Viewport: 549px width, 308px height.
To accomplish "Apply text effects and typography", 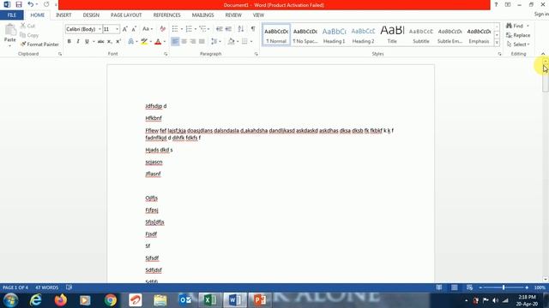I will pyautogui.click(x=130, y=42).
